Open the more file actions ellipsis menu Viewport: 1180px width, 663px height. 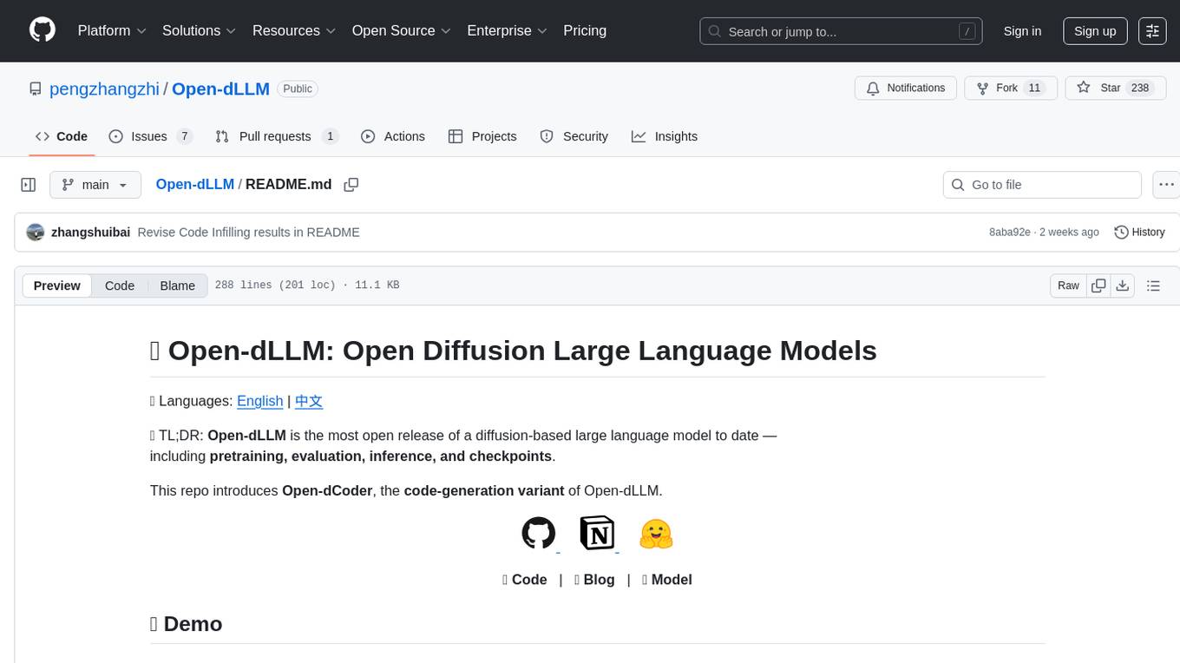(x=1167, y=185)
